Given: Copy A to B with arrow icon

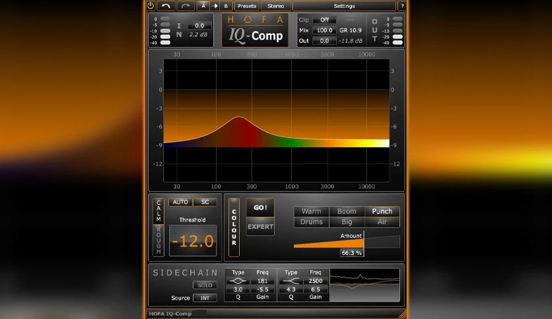Looking at the screenshot, I should coord(215,6).
